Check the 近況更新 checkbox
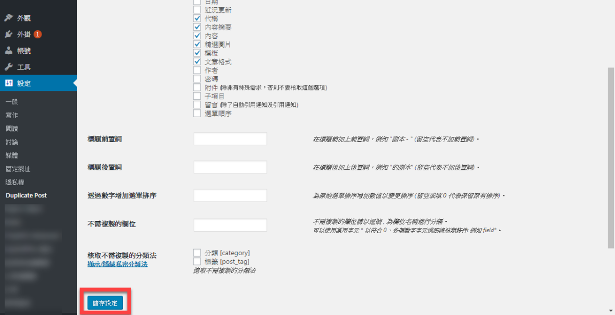Image resolution: width=615 pixels, height=315 pixels. click(197, 10)
